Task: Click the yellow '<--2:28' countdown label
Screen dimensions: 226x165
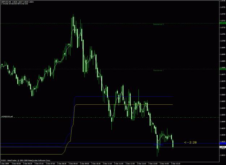Action: coord(190,142)
